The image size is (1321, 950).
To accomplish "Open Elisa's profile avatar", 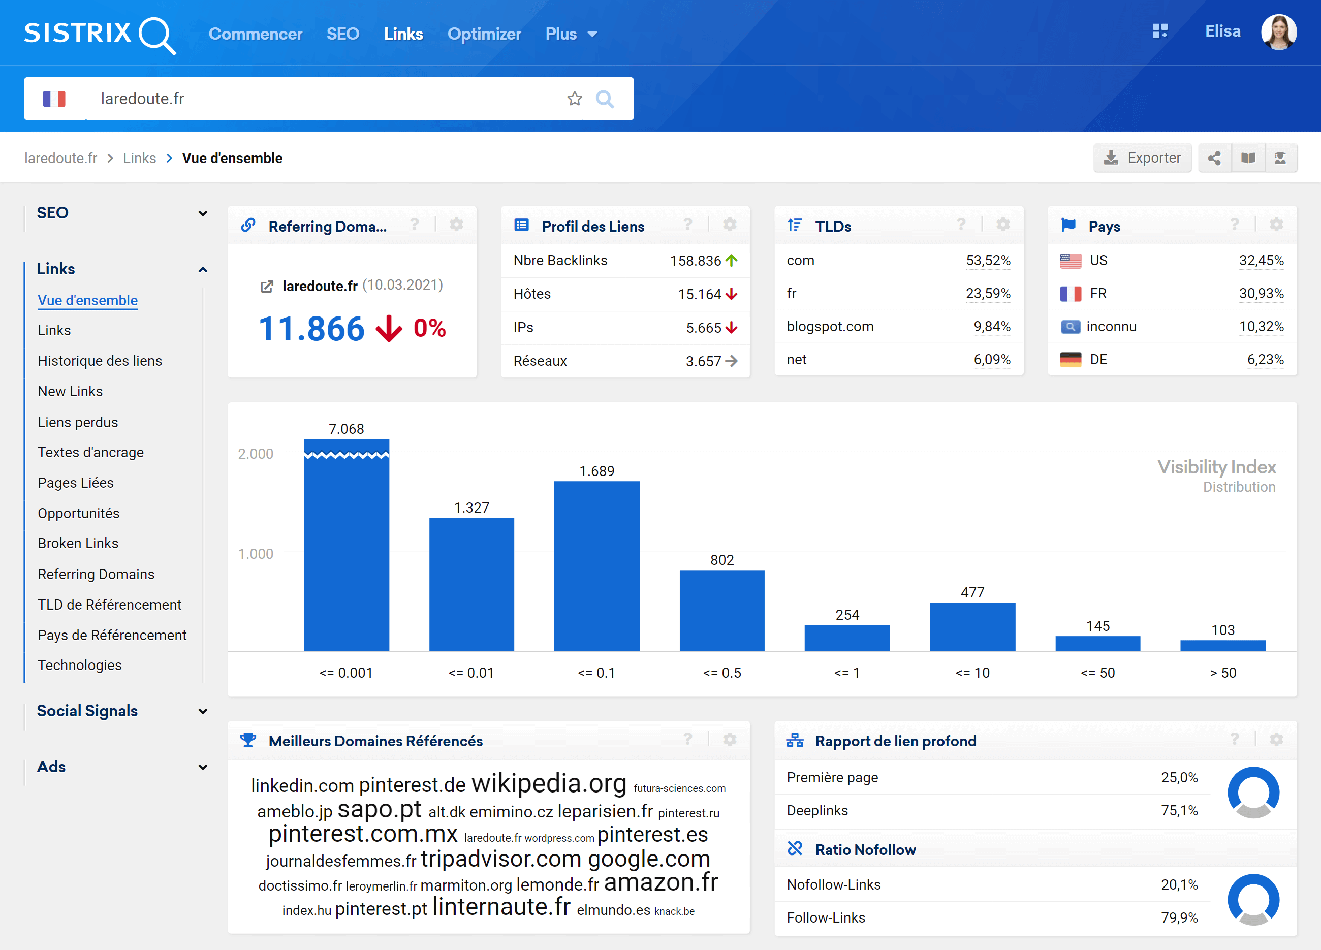I will 1278,32.
